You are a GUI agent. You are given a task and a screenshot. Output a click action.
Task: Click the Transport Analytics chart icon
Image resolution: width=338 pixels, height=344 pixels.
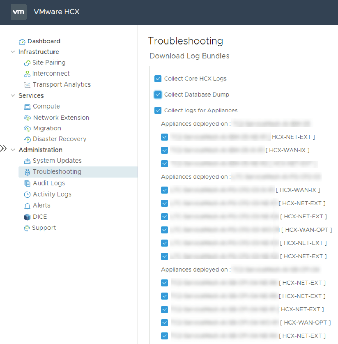click(x=27, y=85)
